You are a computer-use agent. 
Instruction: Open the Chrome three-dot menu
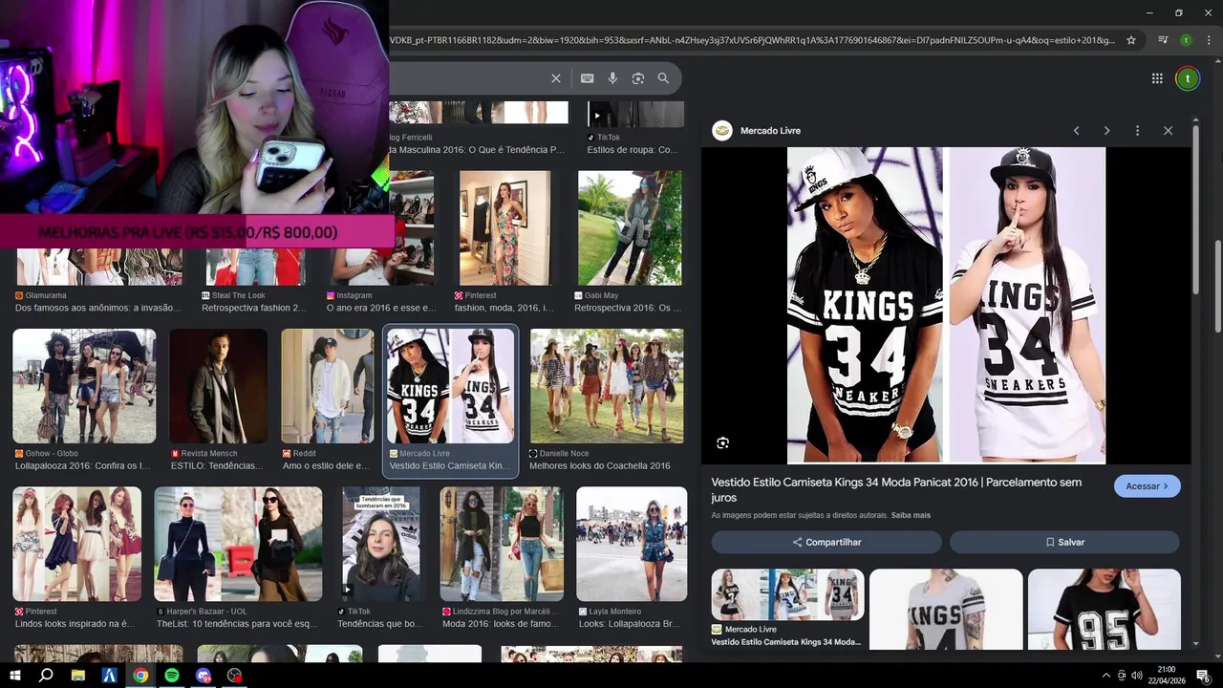pos(1209,40)
